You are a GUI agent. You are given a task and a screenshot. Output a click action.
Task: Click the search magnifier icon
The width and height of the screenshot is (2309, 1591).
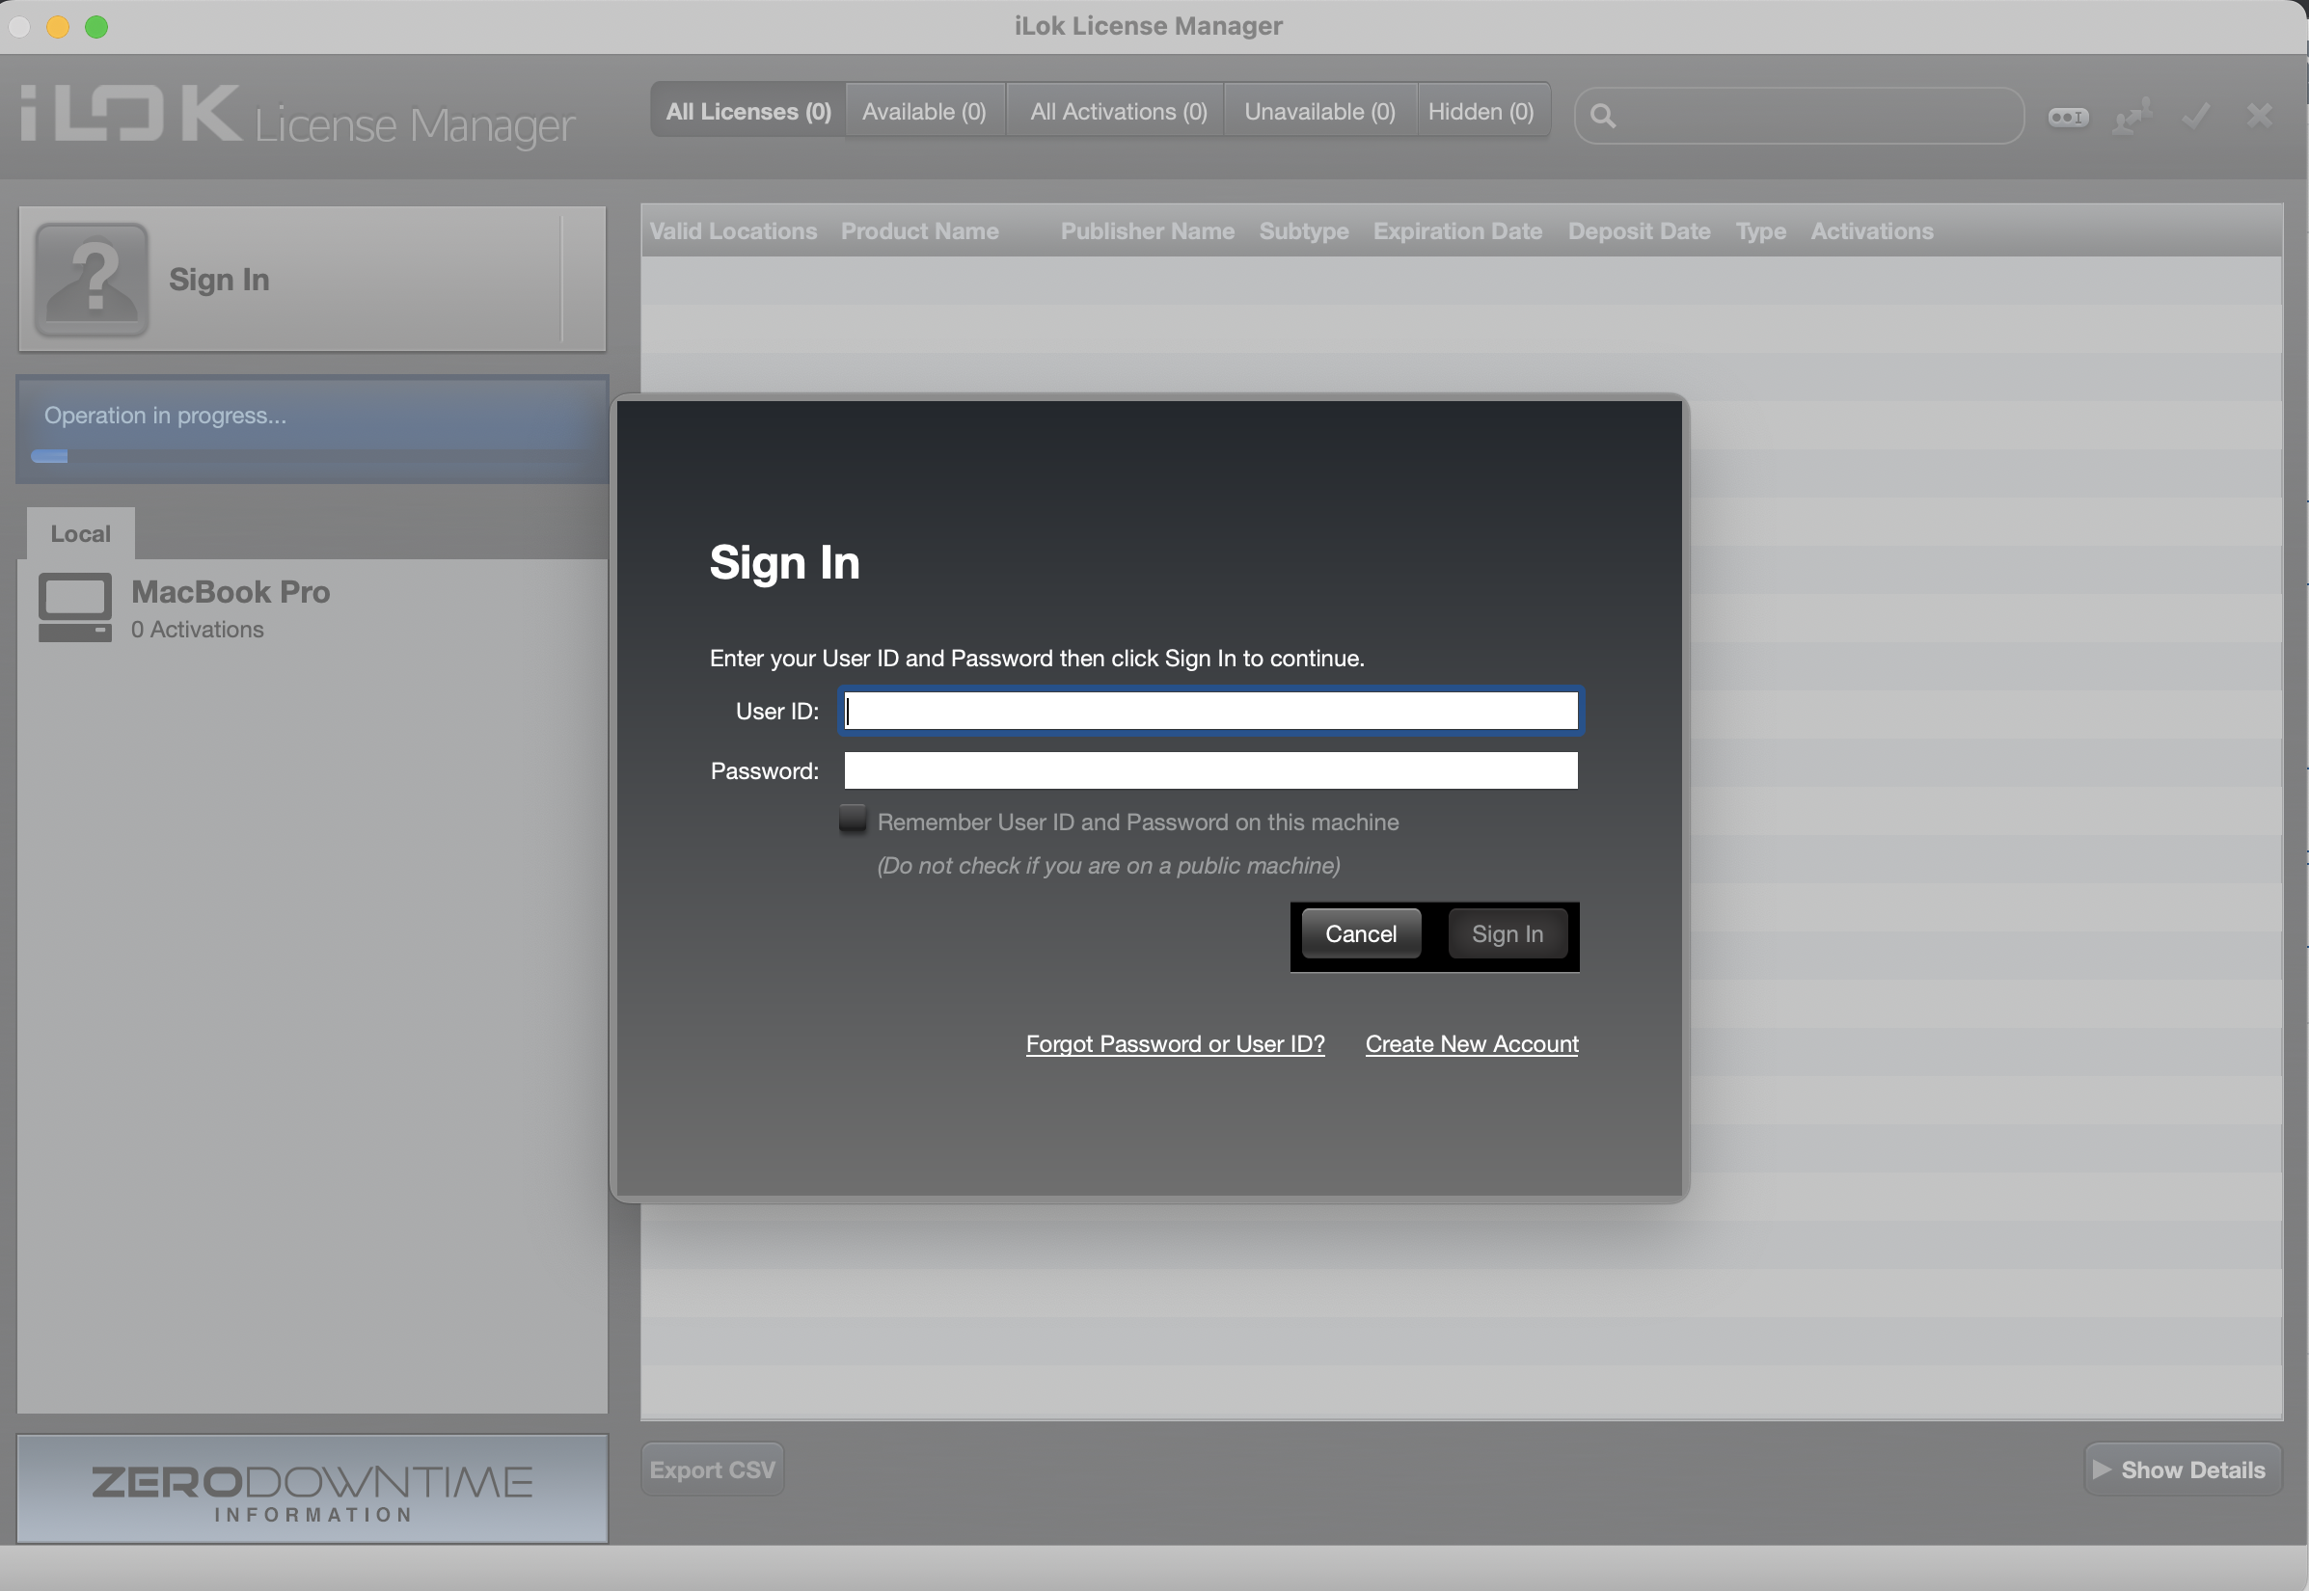click(1602, 116)
